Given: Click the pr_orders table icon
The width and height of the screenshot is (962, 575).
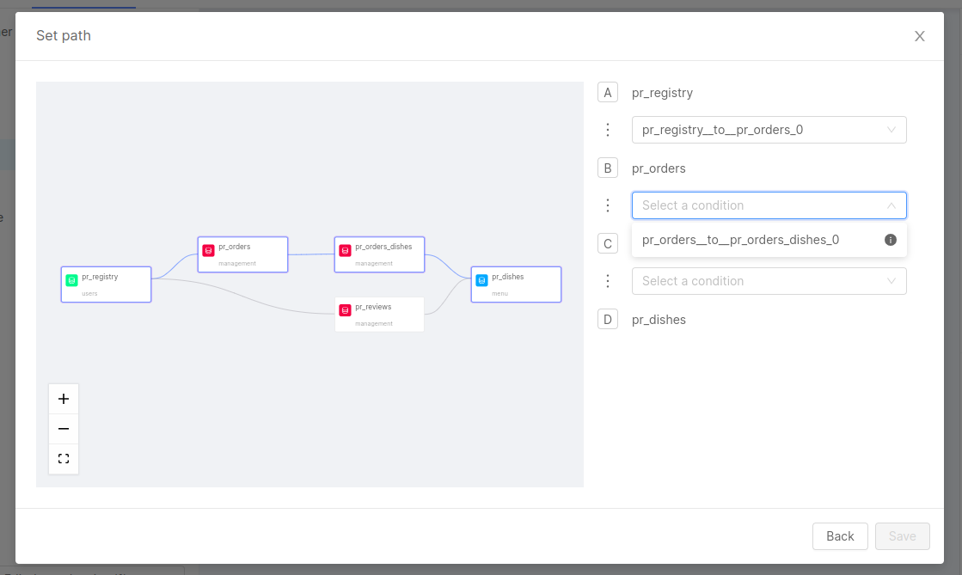Looking at the screenshot, I should [208, 250].
